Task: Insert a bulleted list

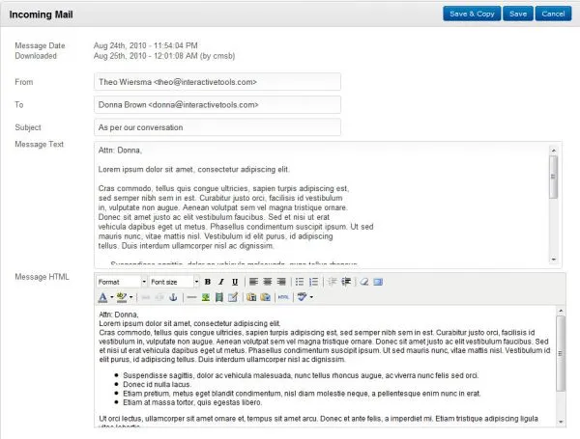Action: [x=302, y=282]
